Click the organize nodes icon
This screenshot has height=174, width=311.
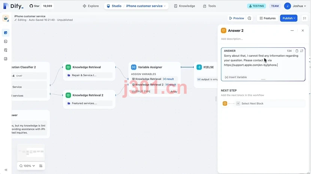pyautogui.click(x=41, y=166)
